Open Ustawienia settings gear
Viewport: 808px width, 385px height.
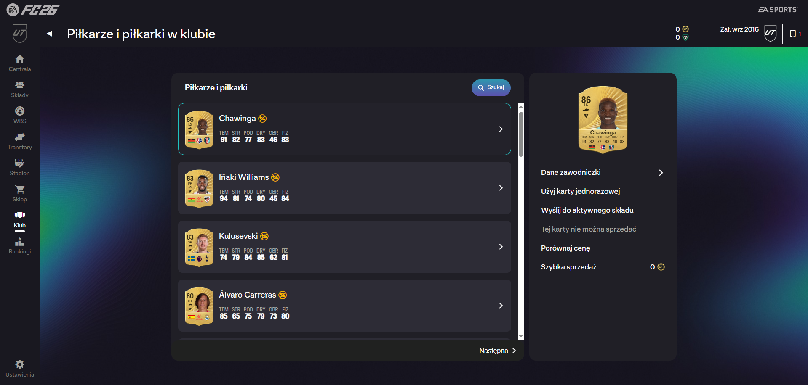click(20, 364)
